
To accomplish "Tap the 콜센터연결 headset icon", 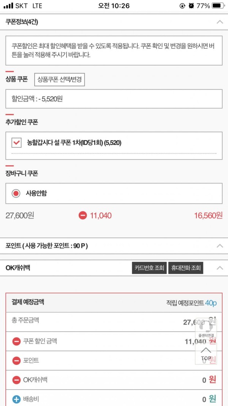I will coord(206,328).
